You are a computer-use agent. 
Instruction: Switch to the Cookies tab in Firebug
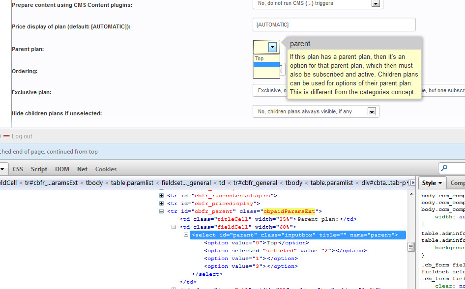pos(106,169)
